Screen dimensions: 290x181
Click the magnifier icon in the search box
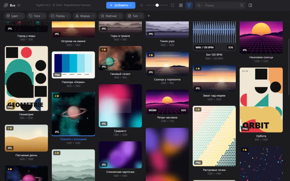click(x=199, y=5)
